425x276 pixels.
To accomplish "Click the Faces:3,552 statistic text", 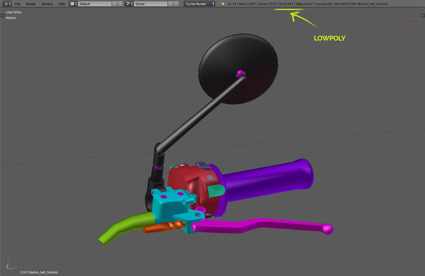I will pyautogui.click(x=267, y=4).
